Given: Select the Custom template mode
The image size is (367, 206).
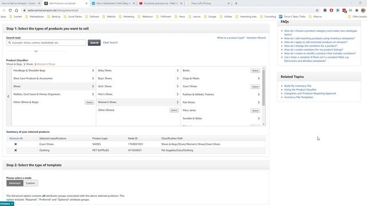Looking at the screenshot, I should tap(30, 183).
